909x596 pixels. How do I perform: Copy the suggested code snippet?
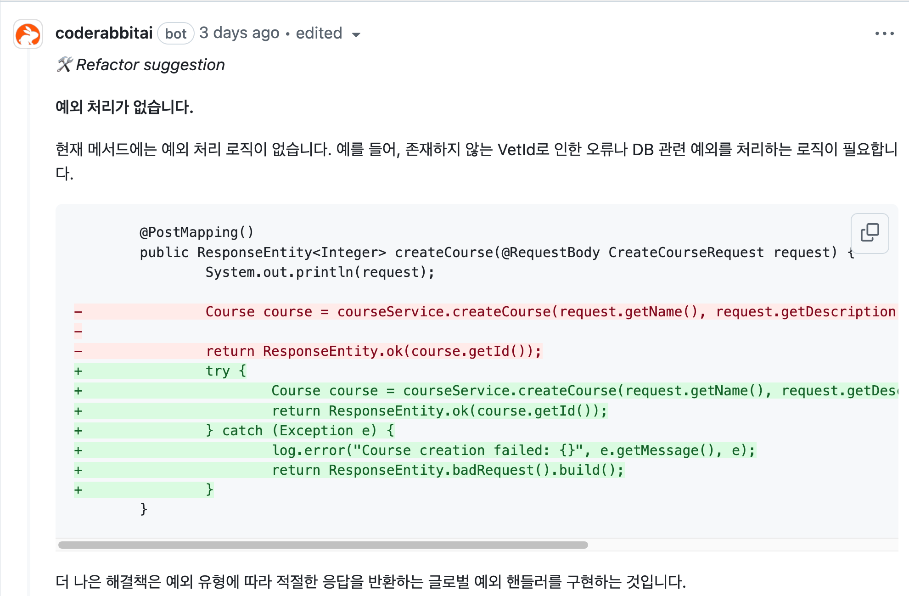[870, 233]
